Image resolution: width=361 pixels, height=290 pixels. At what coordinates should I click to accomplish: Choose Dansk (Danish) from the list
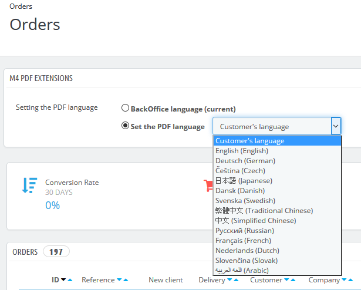(277, 191)
